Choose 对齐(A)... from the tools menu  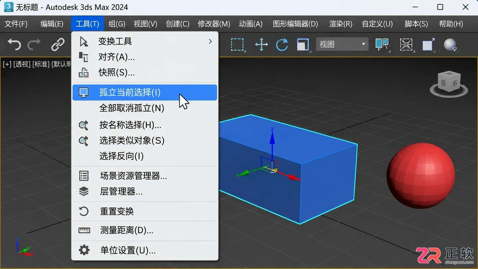(145, 57)
